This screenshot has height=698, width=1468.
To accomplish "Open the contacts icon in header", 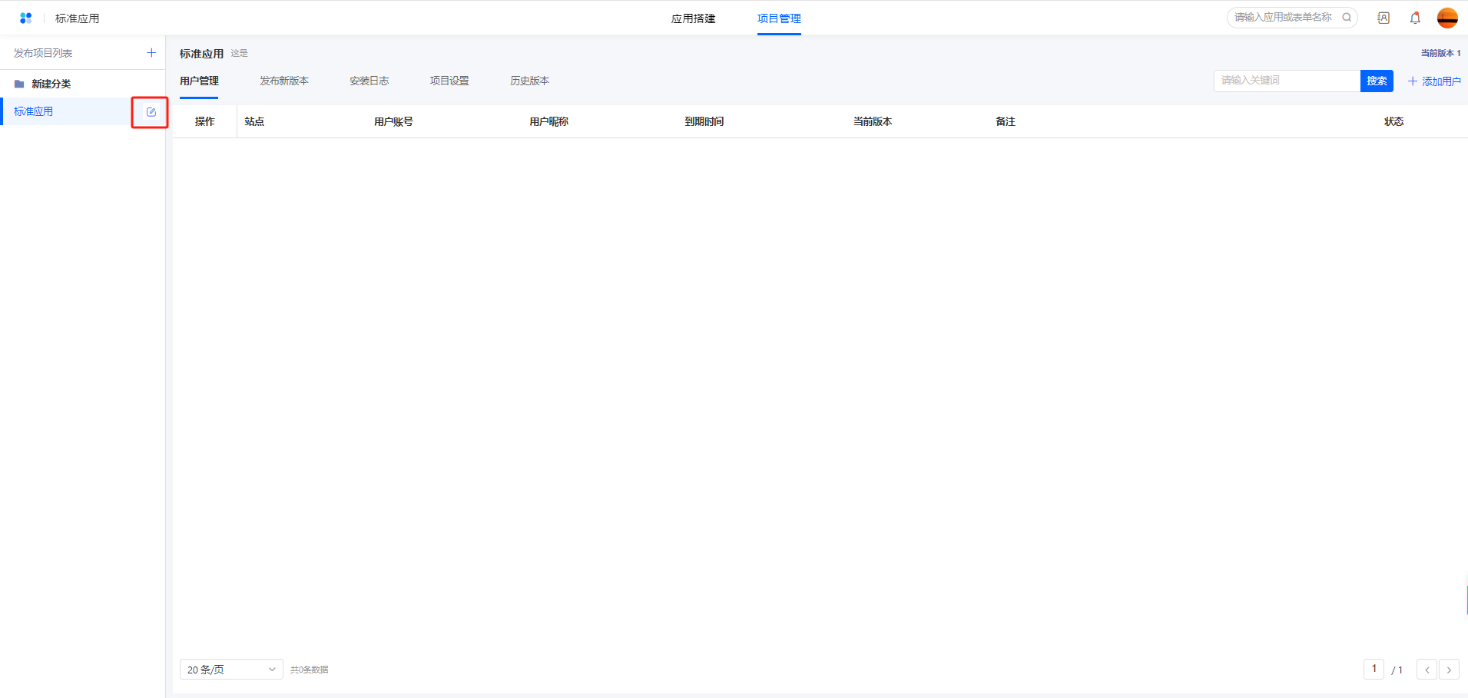I will (1383, 18).
